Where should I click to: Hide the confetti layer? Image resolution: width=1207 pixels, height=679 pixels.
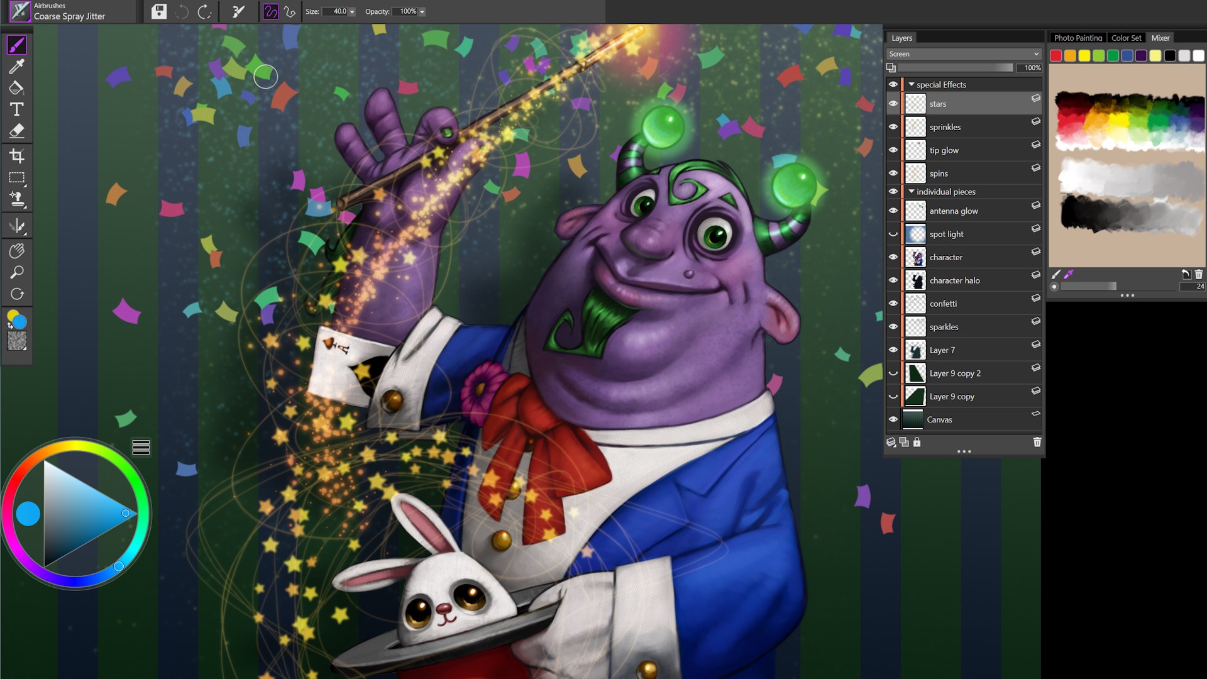893,304
